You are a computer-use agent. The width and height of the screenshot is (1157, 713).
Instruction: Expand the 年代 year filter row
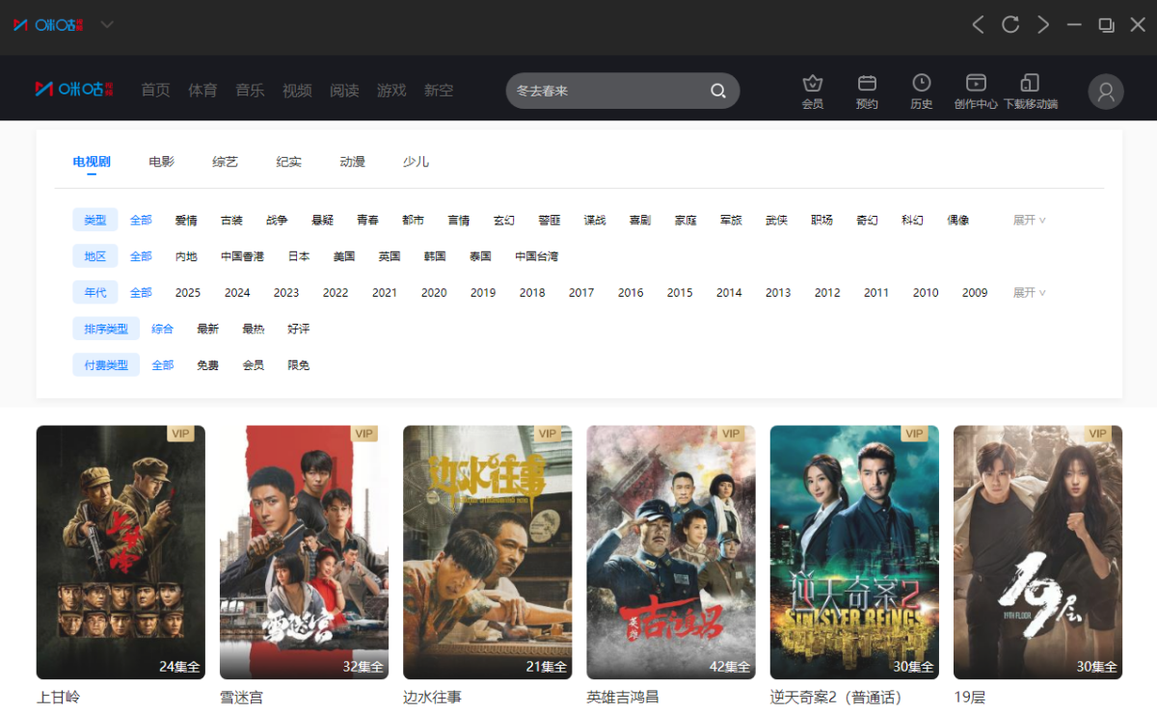point(1029,292)
